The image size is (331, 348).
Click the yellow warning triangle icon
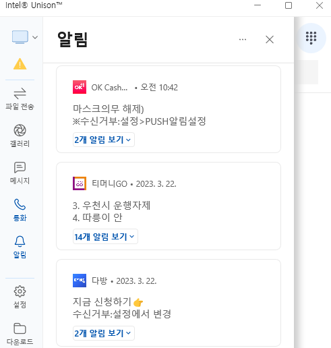pyautogui.click(x=20, y=64)
